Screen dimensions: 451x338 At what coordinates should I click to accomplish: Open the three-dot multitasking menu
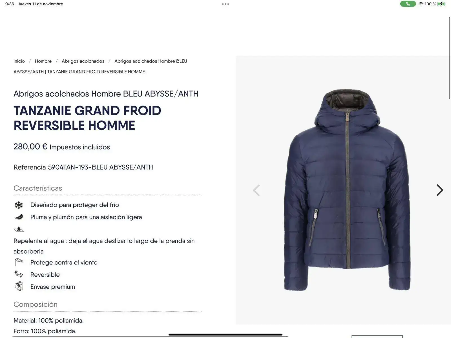click(x=225, y=4)
